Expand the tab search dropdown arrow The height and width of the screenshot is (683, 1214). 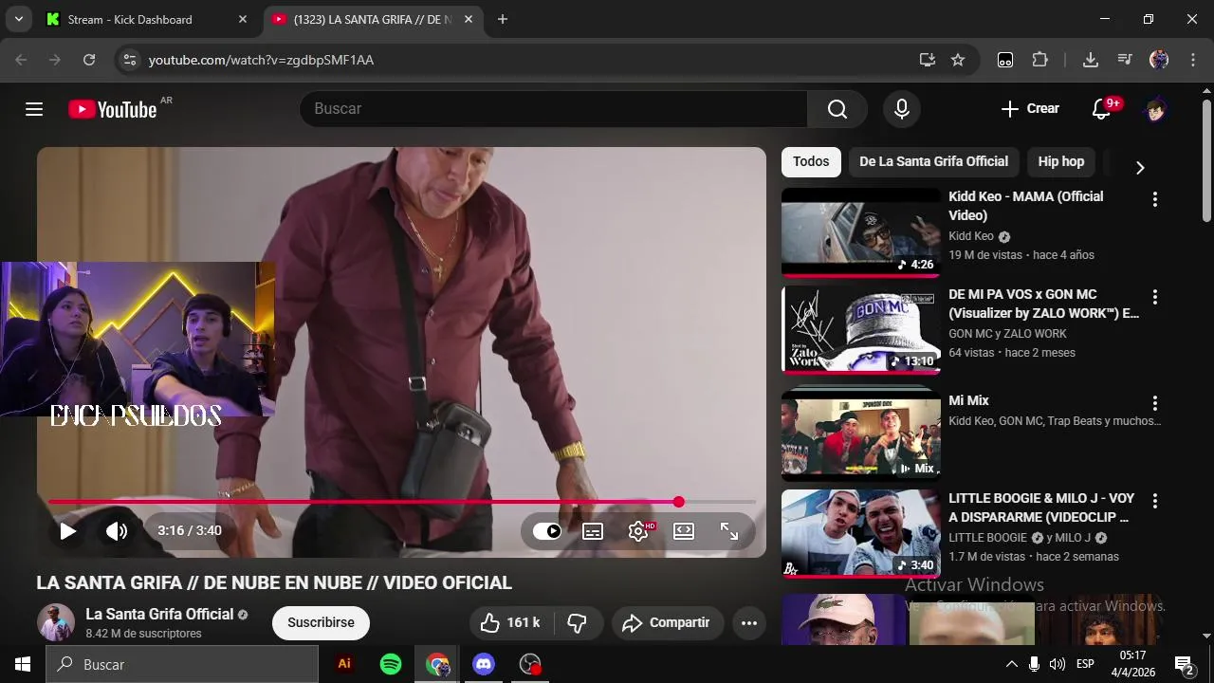coord(18,19)
